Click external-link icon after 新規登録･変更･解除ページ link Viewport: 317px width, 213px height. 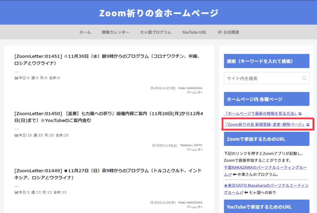click(x=308, y=125)
